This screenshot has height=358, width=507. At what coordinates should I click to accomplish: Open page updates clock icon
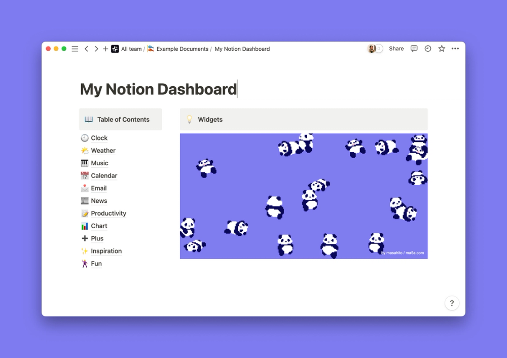(428, 49)
